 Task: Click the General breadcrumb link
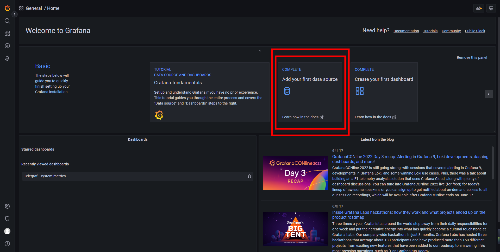(34, 8)
